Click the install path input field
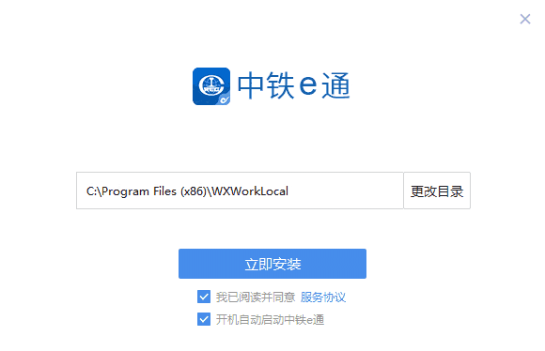Viewport: 545px width, 351px height. click(x=240, y=191)
